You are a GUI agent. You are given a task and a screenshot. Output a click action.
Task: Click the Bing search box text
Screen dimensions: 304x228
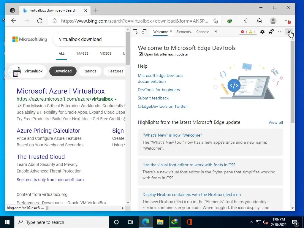point(80,39)
